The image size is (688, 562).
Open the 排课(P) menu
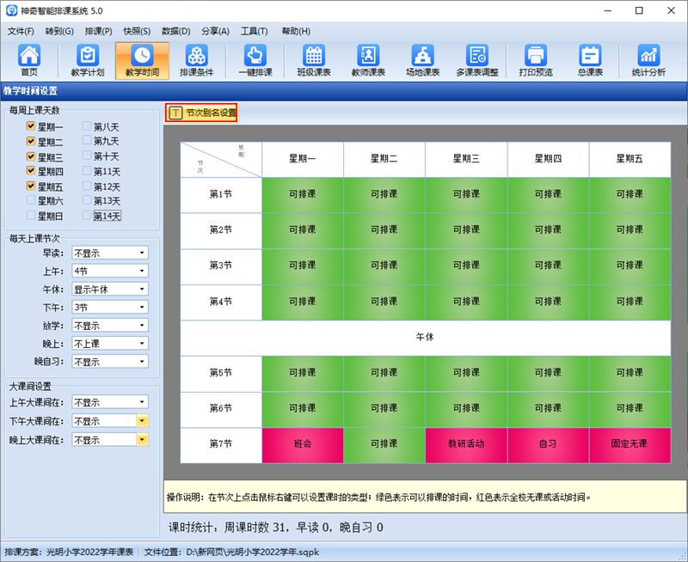point(98,31)
